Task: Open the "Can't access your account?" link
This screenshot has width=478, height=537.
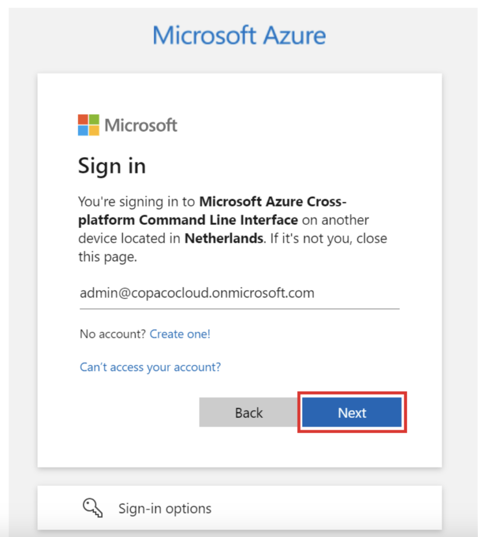Action: (x=150, y=367)
